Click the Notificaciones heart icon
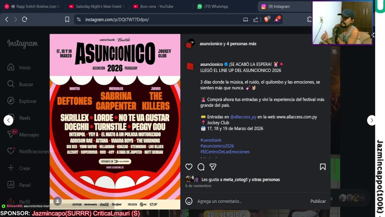Image resolution: width=385 pixels, height=217 pixels. tap(11, 151)
